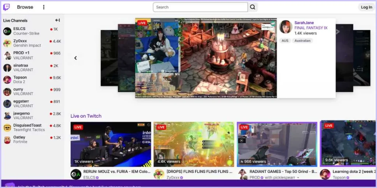
Task: Click Zy0xxx avatar below stream thumbnail
Action: [x=159, y=174]
